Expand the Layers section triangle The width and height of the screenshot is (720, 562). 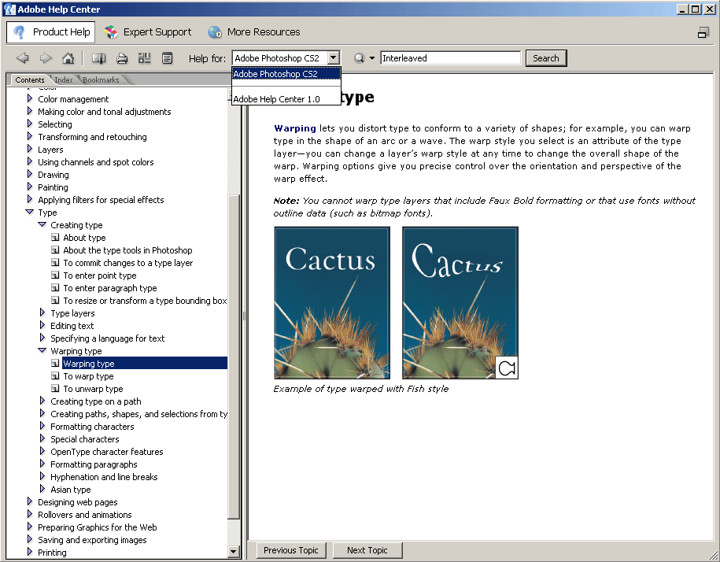click(30, 150)
